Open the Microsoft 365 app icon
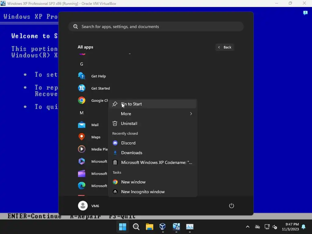 (x=82, y=161)
